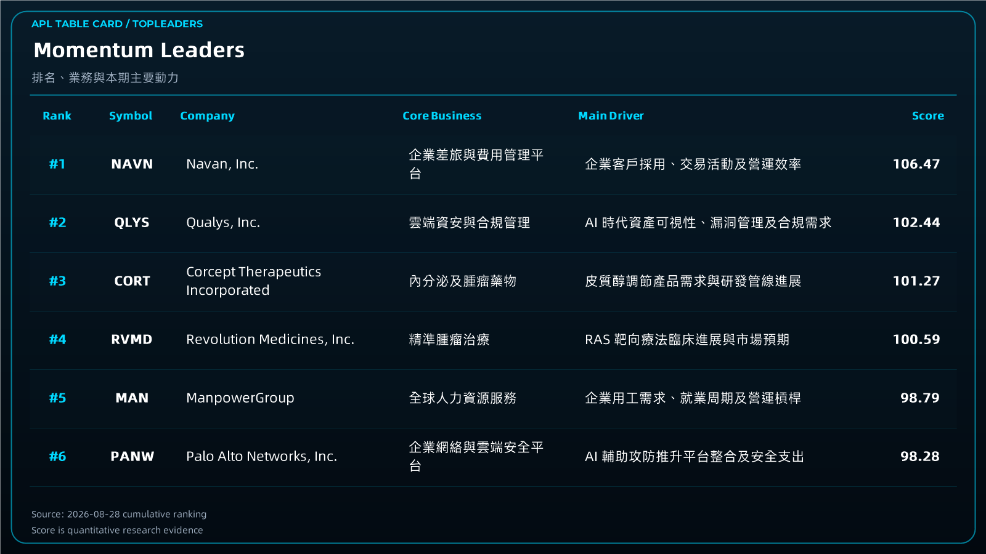Select company name Palo Alto Networks, Inc.

pyautogui.click(x=261, y=457)
